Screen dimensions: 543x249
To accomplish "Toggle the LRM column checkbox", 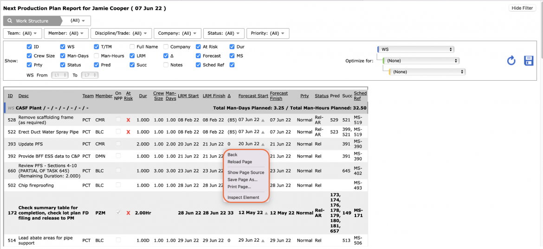I will coord(132,56).
